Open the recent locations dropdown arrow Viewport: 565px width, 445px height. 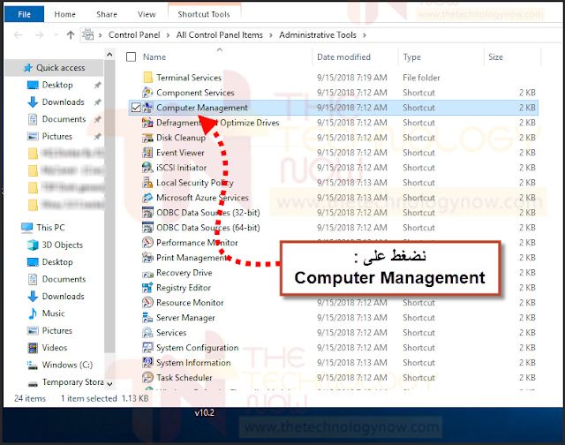click(x=56, y=35)
